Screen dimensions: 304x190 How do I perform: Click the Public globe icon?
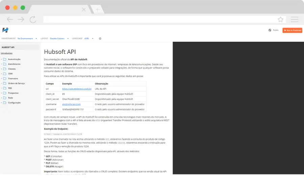[270, 30]
